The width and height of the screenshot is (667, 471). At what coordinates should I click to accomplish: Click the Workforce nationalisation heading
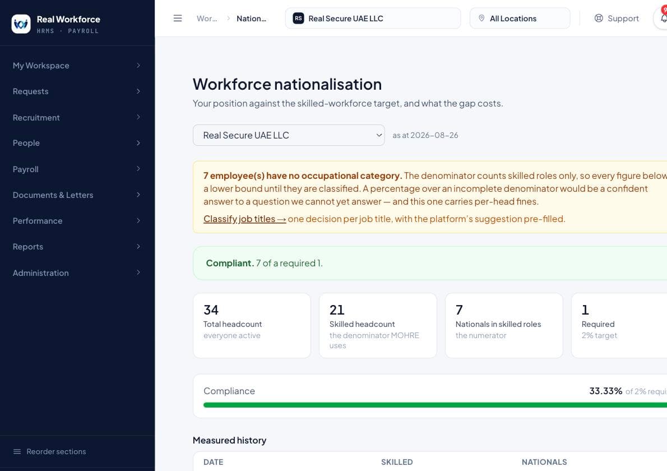287,84
